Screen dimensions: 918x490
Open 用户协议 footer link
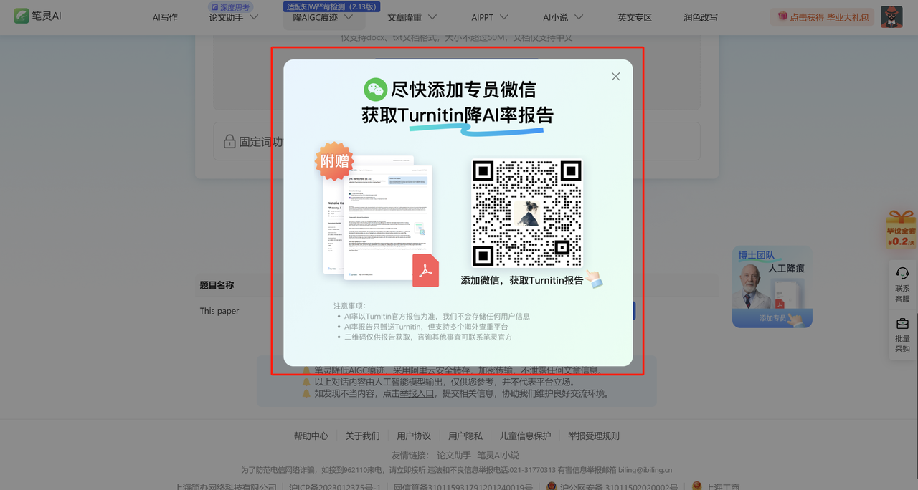pyautogui.click(x=414, y=436)
